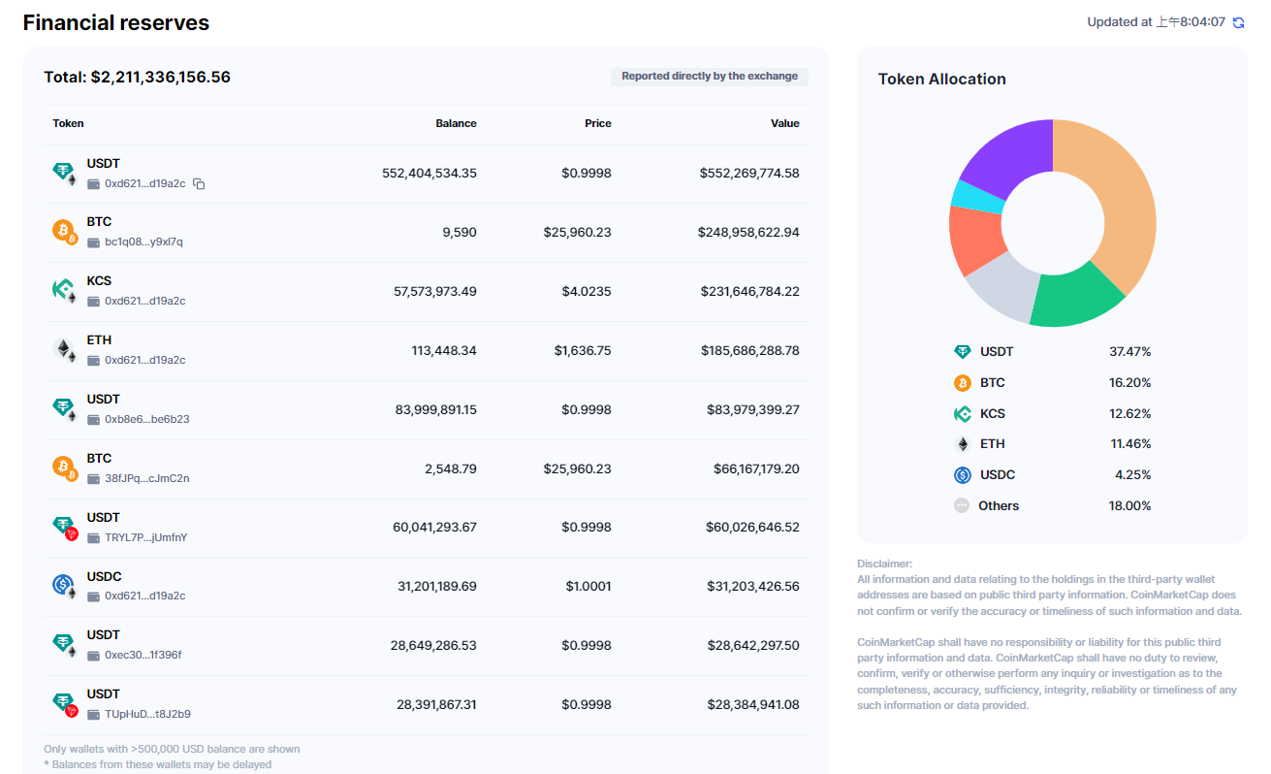Screen dimensions: 1271x774
Task: Click the wallet icon in the KCS row
Action: coord(94,301)
